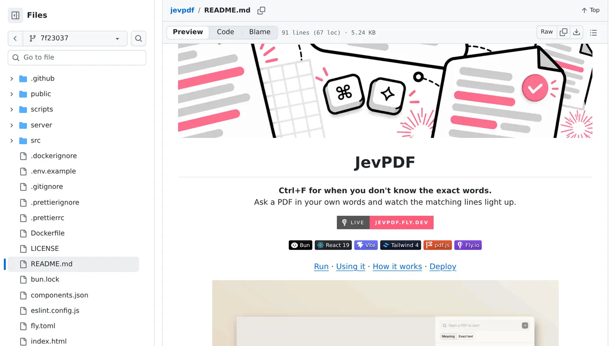Download the raw file icon

pyautogui.click(x=577, y=32)
